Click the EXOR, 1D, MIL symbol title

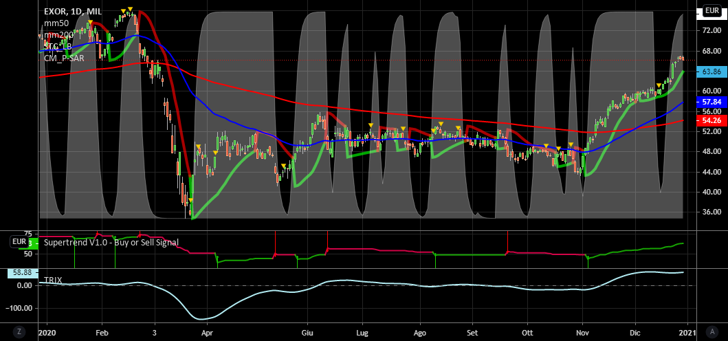[x=75, y=12]
